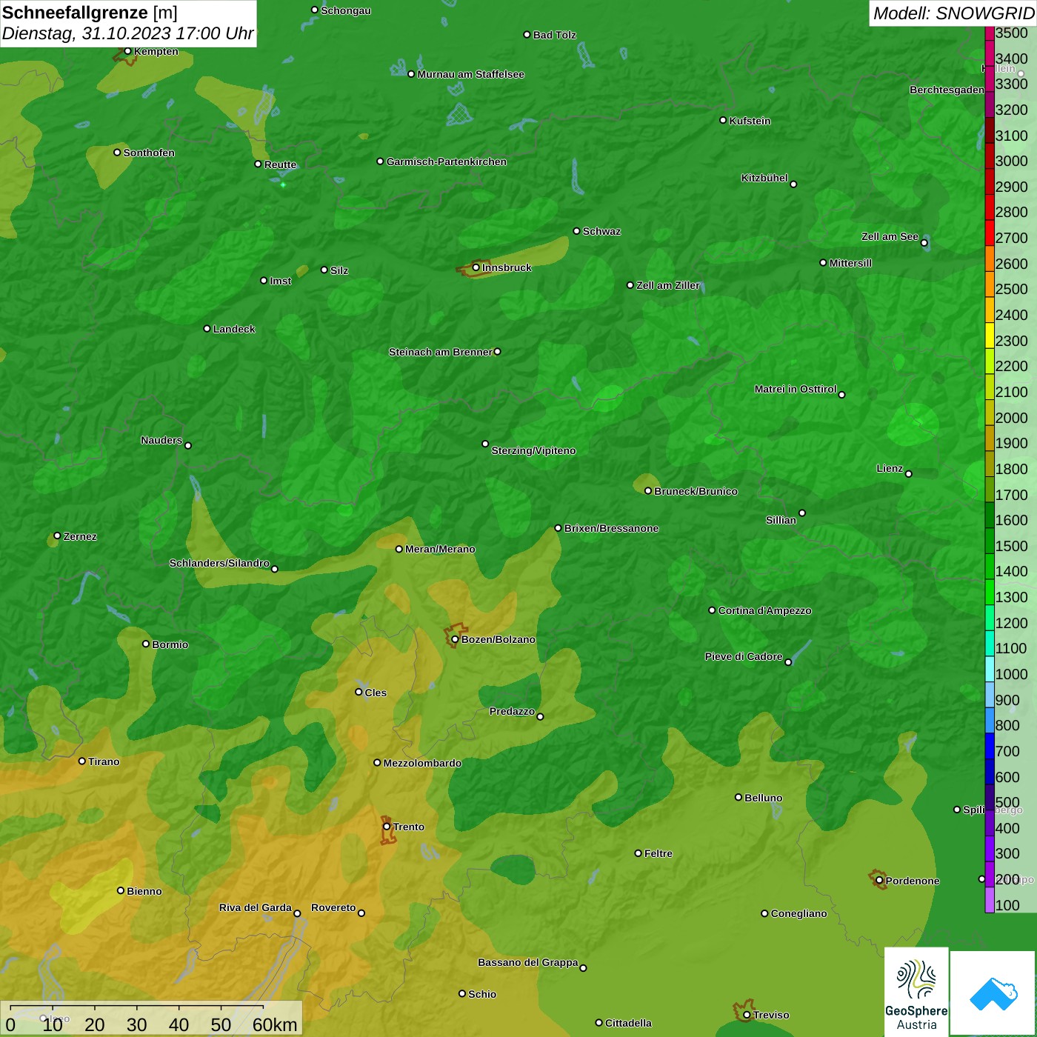The image size is (1037, 1037).
Task: Click the Meran/Merano marker
Action: [x=399, y=549]
